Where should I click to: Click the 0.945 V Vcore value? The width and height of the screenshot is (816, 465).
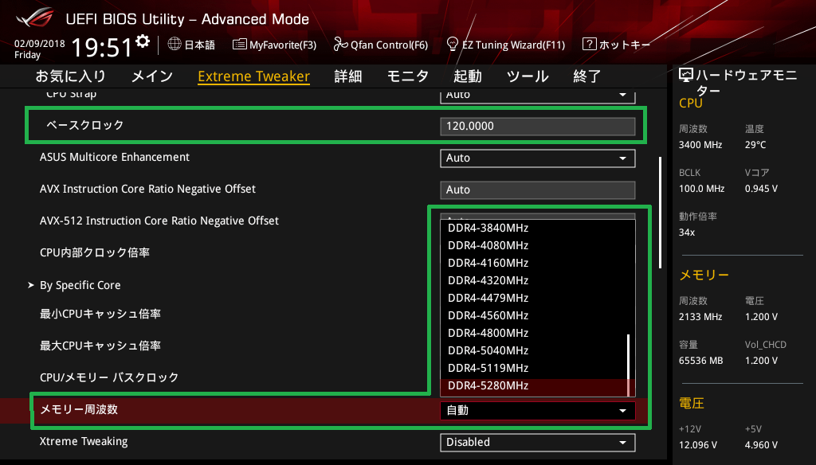[761, 189]
